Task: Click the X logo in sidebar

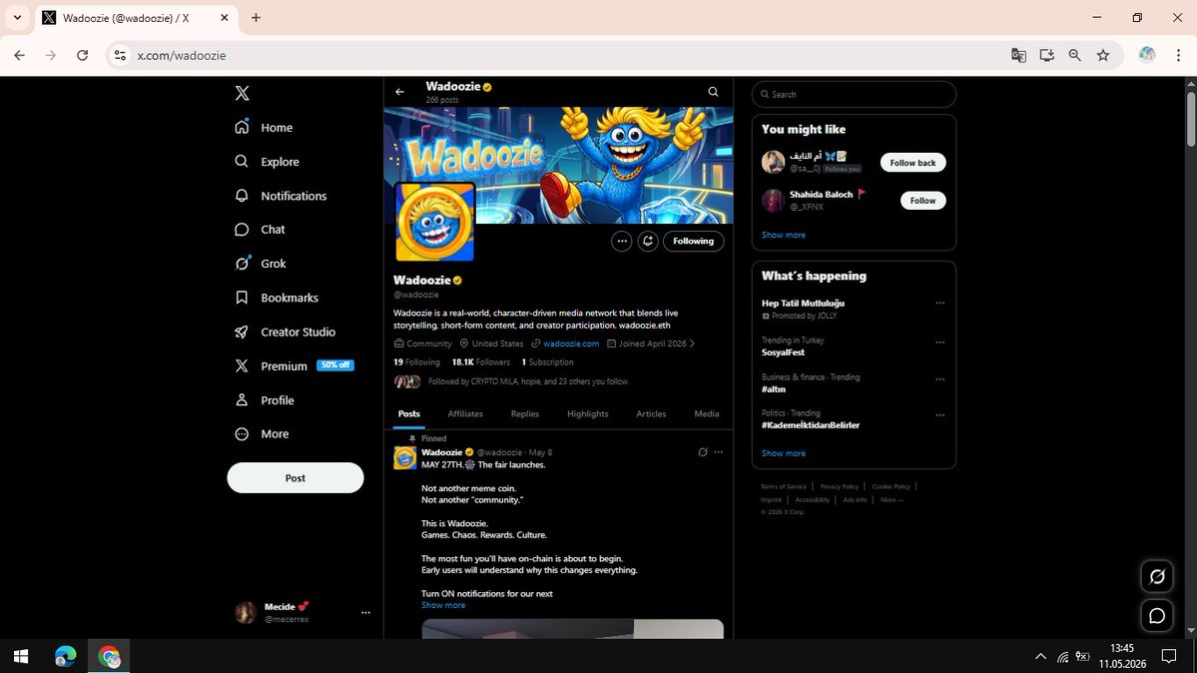Action: 242,93
